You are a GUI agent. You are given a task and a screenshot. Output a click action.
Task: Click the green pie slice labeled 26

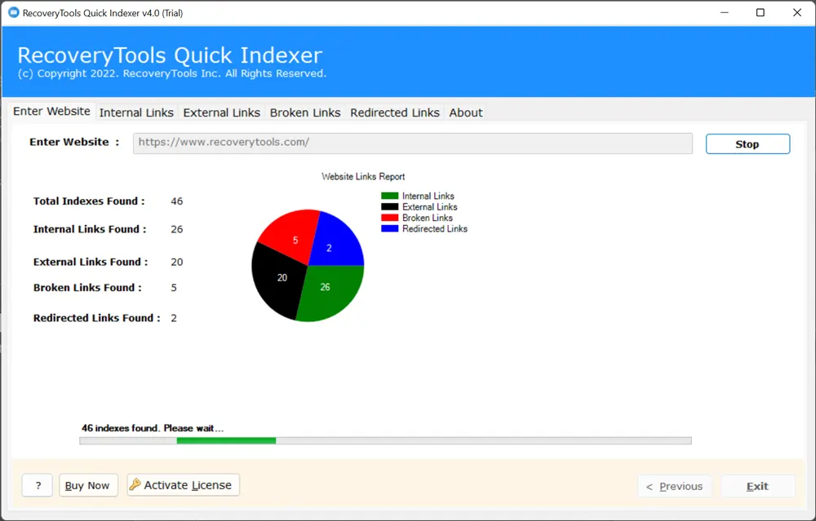point(331,293)
